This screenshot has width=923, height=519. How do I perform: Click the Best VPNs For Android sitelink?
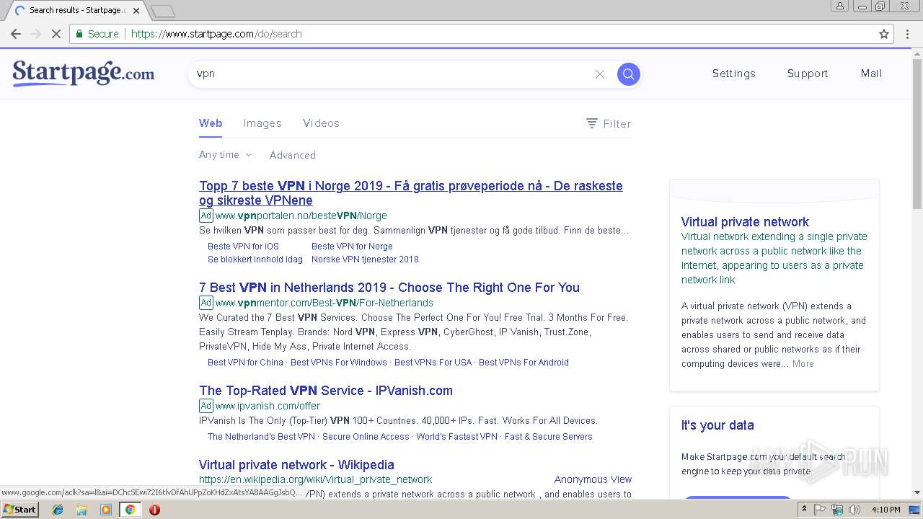click(524, 363)
